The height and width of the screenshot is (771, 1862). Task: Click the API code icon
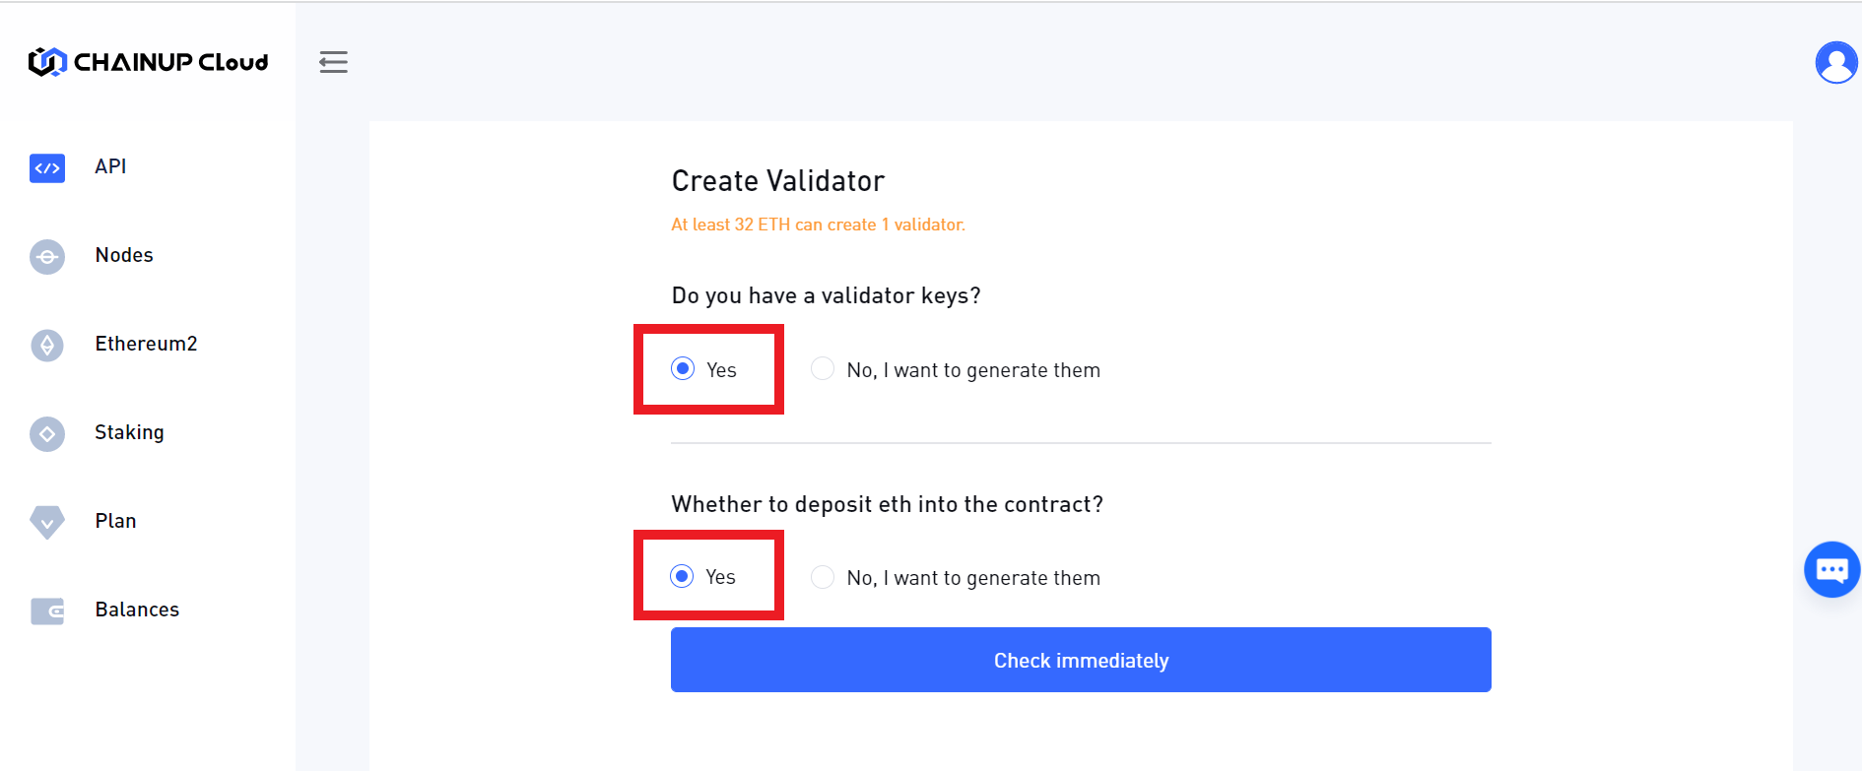(x=47, y=168)
